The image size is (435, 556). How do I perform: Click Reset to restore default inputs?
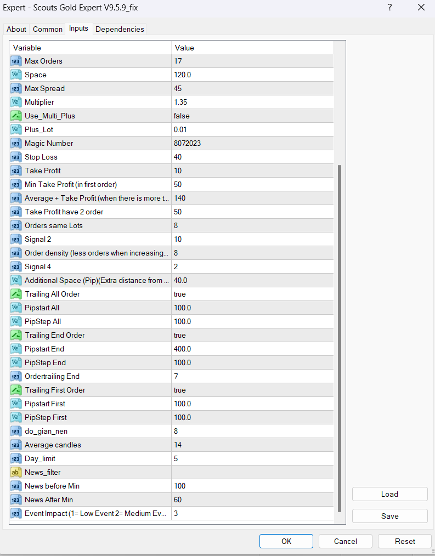405,541
